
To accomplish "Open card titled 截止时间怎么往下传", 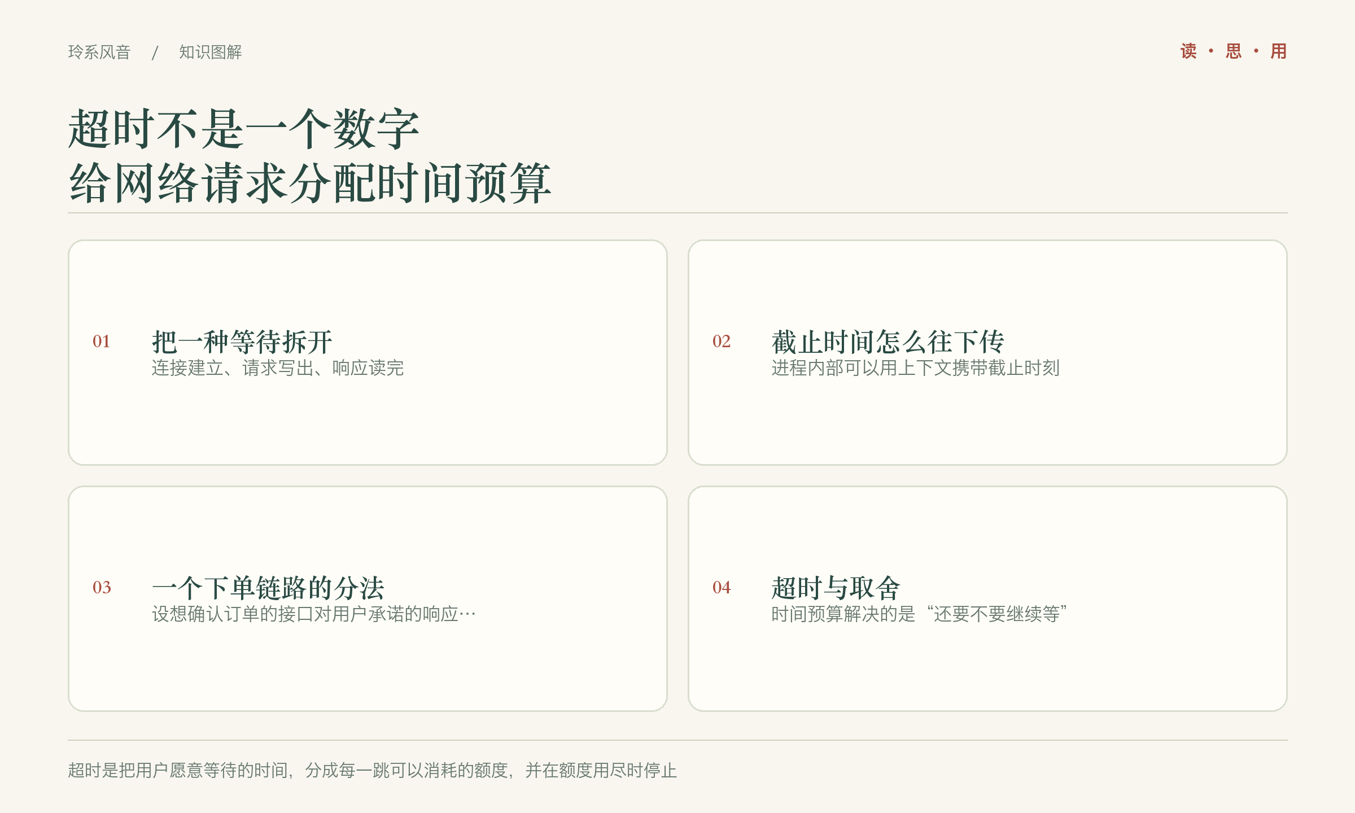I will [987, 352].
